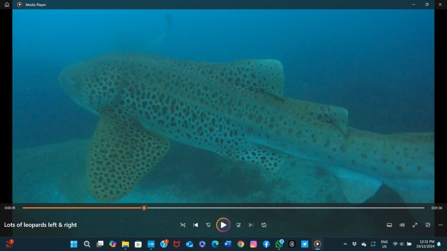Open more options ellipsis menu
Screen dimensions: 447x251
click(440, 225)
